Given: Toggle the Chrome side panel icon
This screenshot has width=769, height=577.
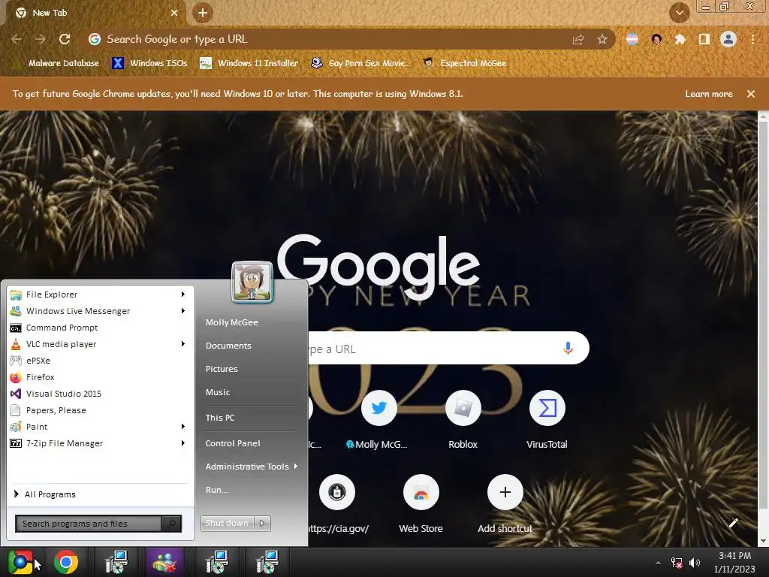Looking at the screenshot, I should coord(704,39).
